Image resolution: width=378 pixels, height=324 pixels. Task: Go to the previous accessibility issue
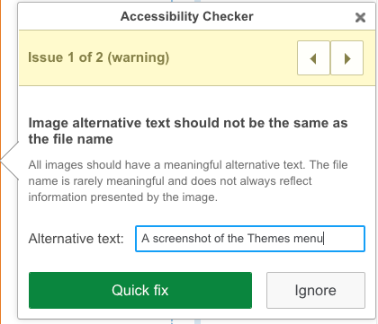[x=313, y=58]
